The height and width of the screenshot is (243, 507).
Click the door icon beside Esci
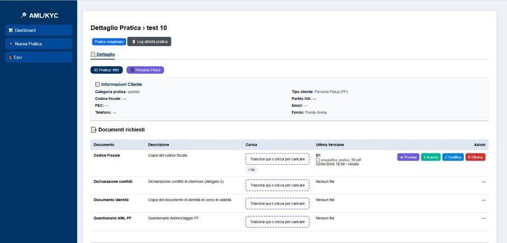(x=10, y=58)
